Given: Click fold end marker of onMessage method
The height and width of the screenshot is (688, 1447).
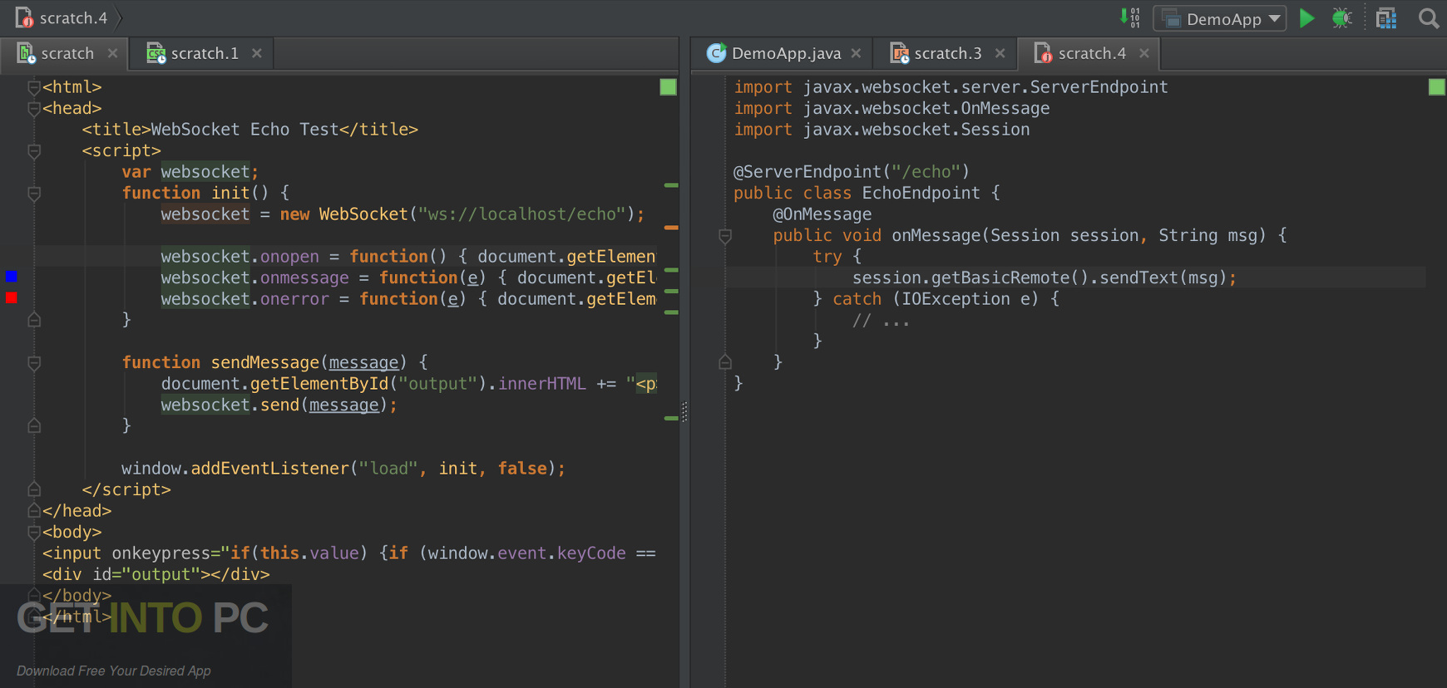Looking at the screenshot, I should 725,361.
